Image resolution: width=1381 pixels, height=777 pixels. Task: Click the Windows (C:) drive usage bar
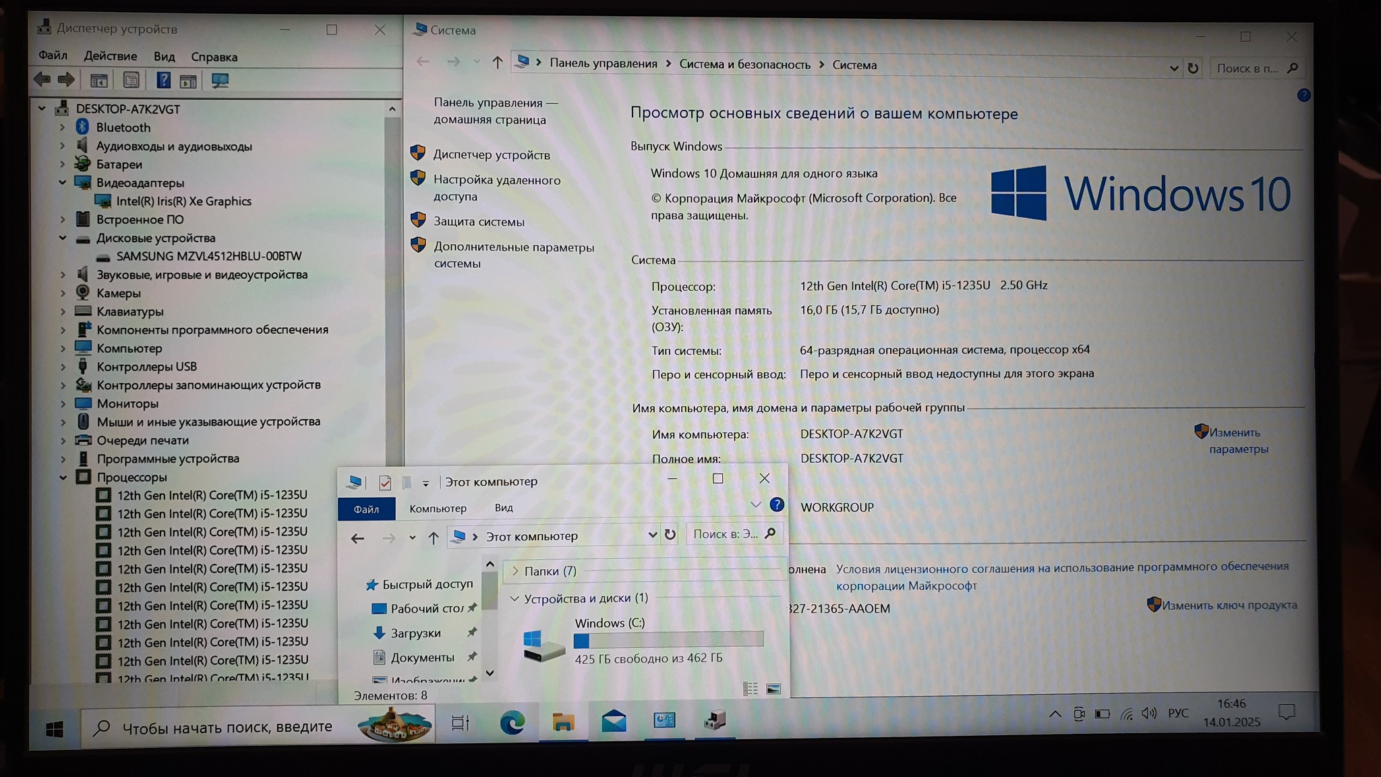tap(668, 639)
